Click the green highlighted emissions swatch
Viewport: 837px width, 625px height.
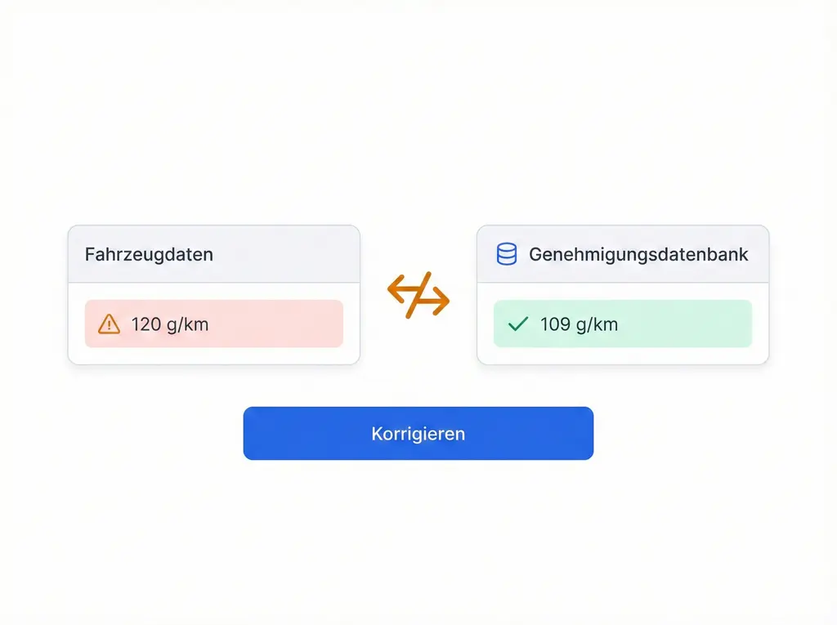623,324
